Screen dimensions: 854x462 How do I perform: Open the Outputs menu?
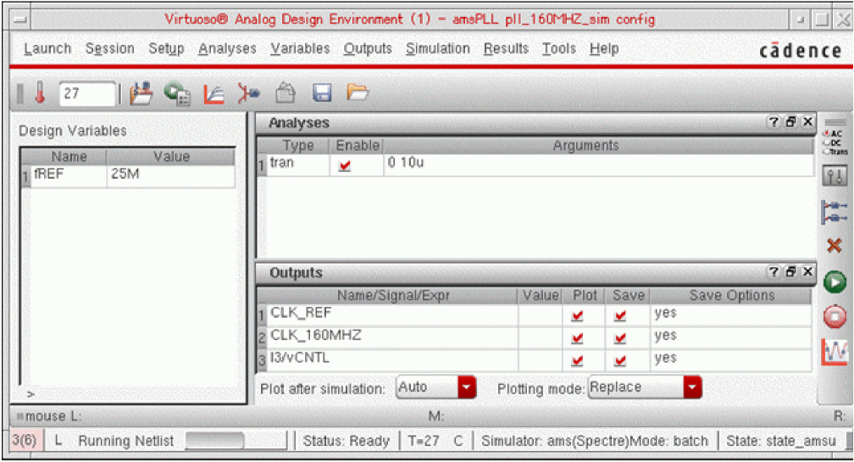pos(368,48)
